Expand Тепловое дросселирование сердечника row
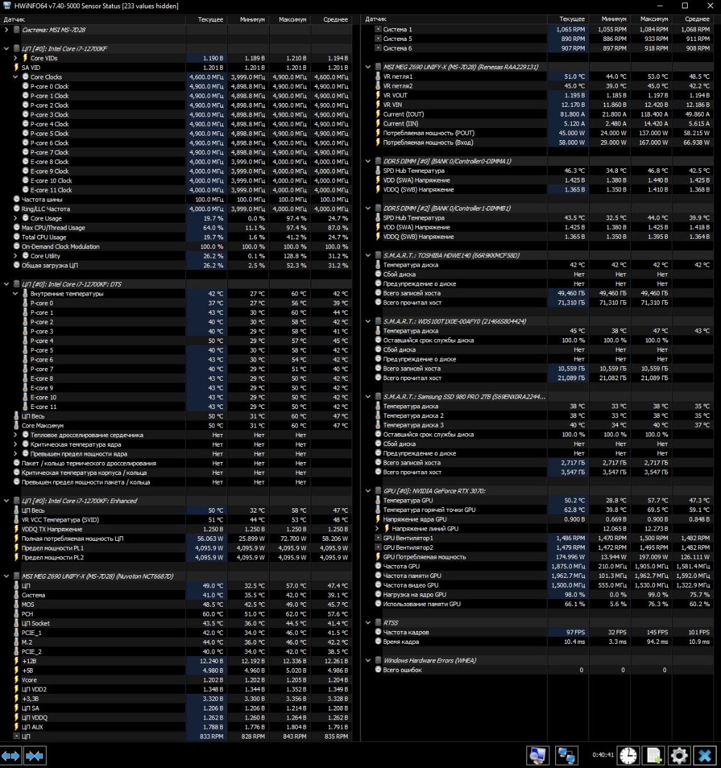 click(x=16, y=435)
